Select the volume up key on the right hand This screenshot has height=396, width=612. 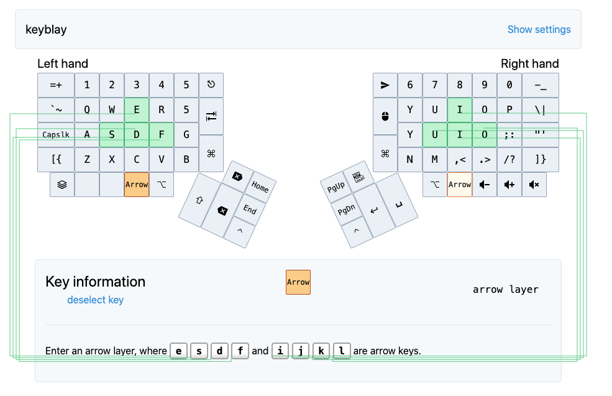pyautogui.click(x=509, y=185)
